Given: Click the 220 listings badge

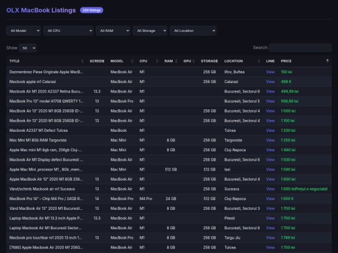Looking at the screenshot, I should (x=91, y=10).
